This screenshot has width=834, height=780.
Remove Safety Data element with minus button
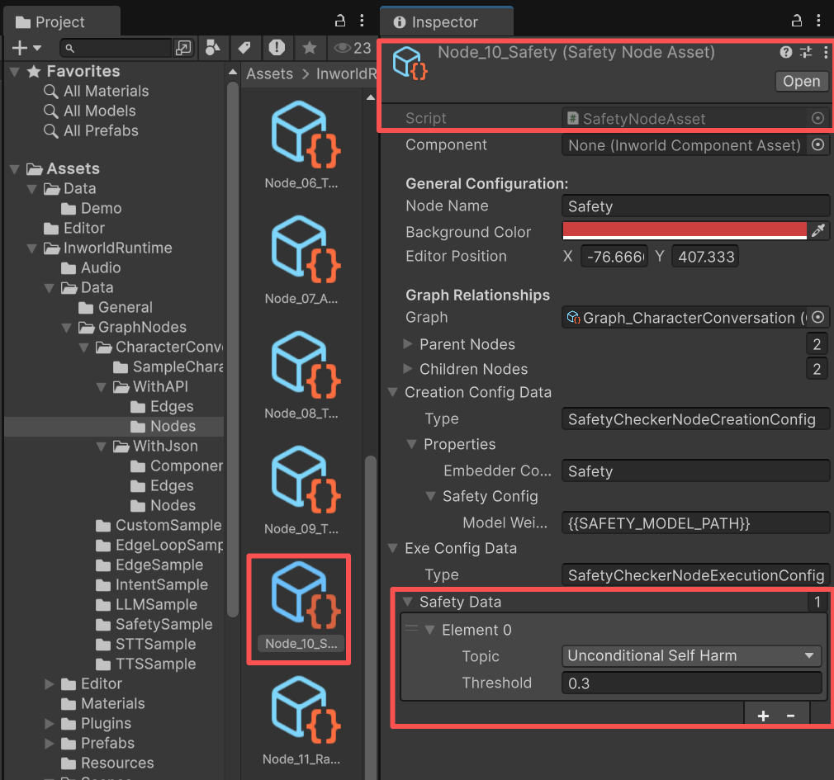791,716
